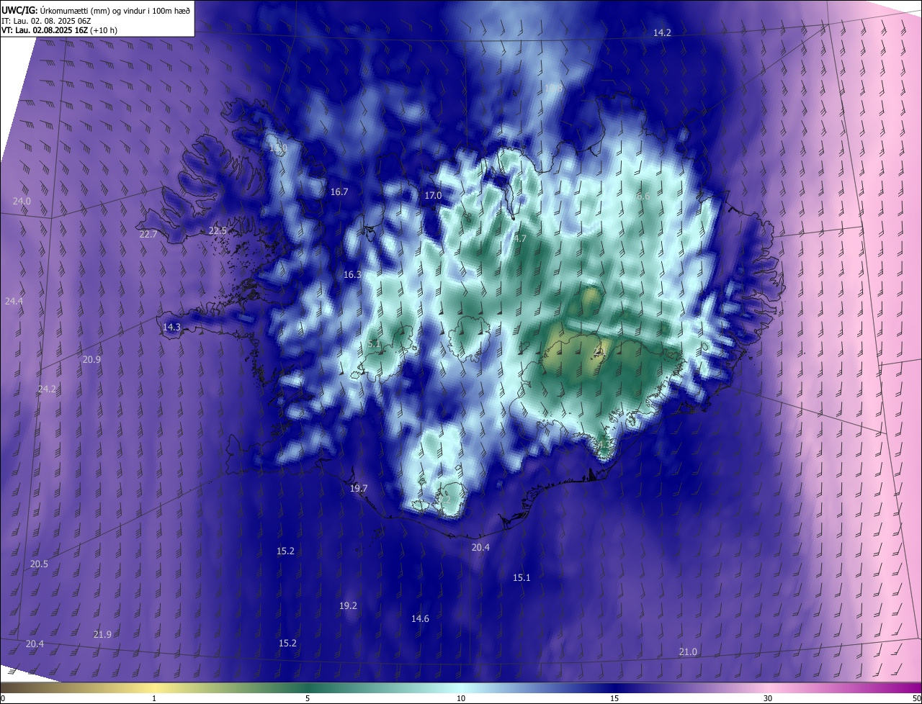Click the 6.6 value label
The width and height of the screenshot is (922, 704).
coord(643,196)
